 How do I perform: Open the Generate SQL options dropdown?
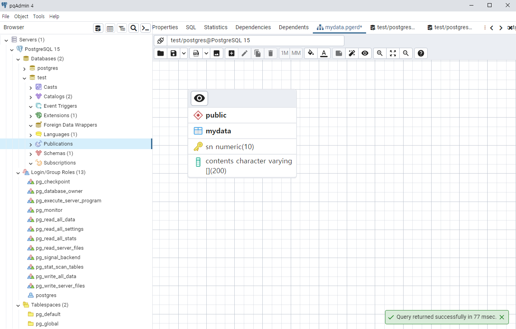(x=206, y=53)
